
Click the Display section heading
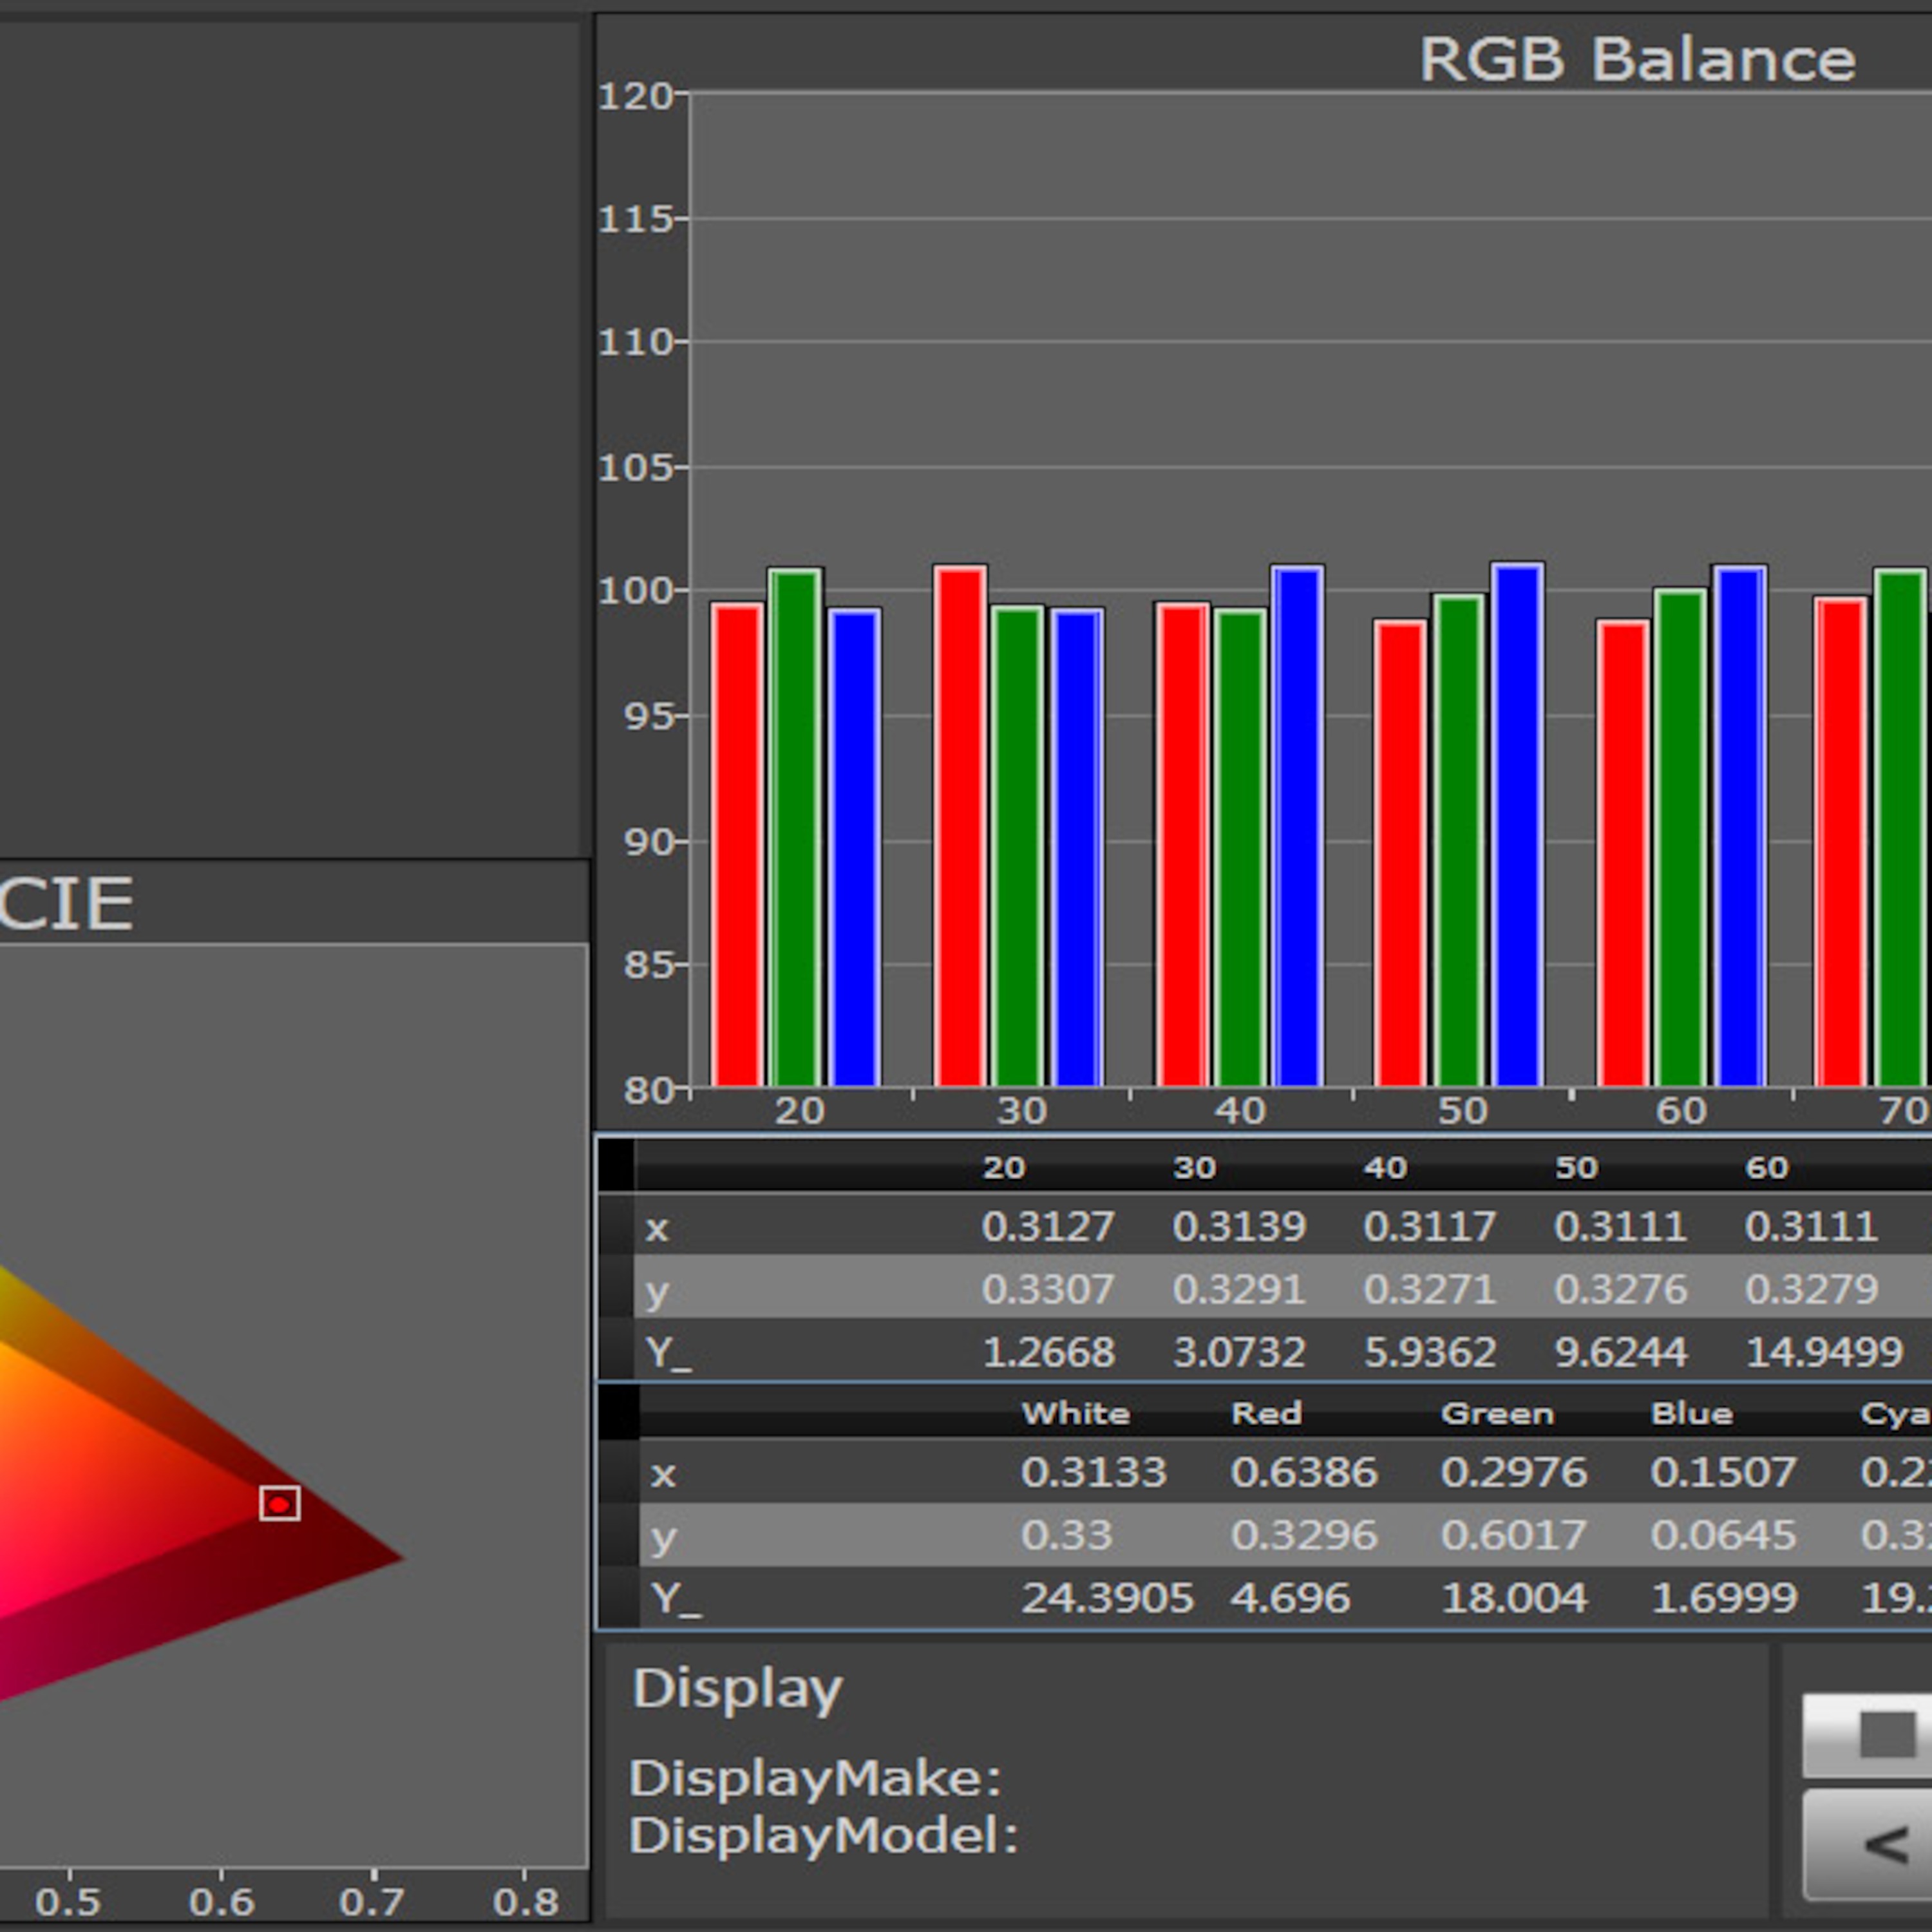pos(738,1689)
